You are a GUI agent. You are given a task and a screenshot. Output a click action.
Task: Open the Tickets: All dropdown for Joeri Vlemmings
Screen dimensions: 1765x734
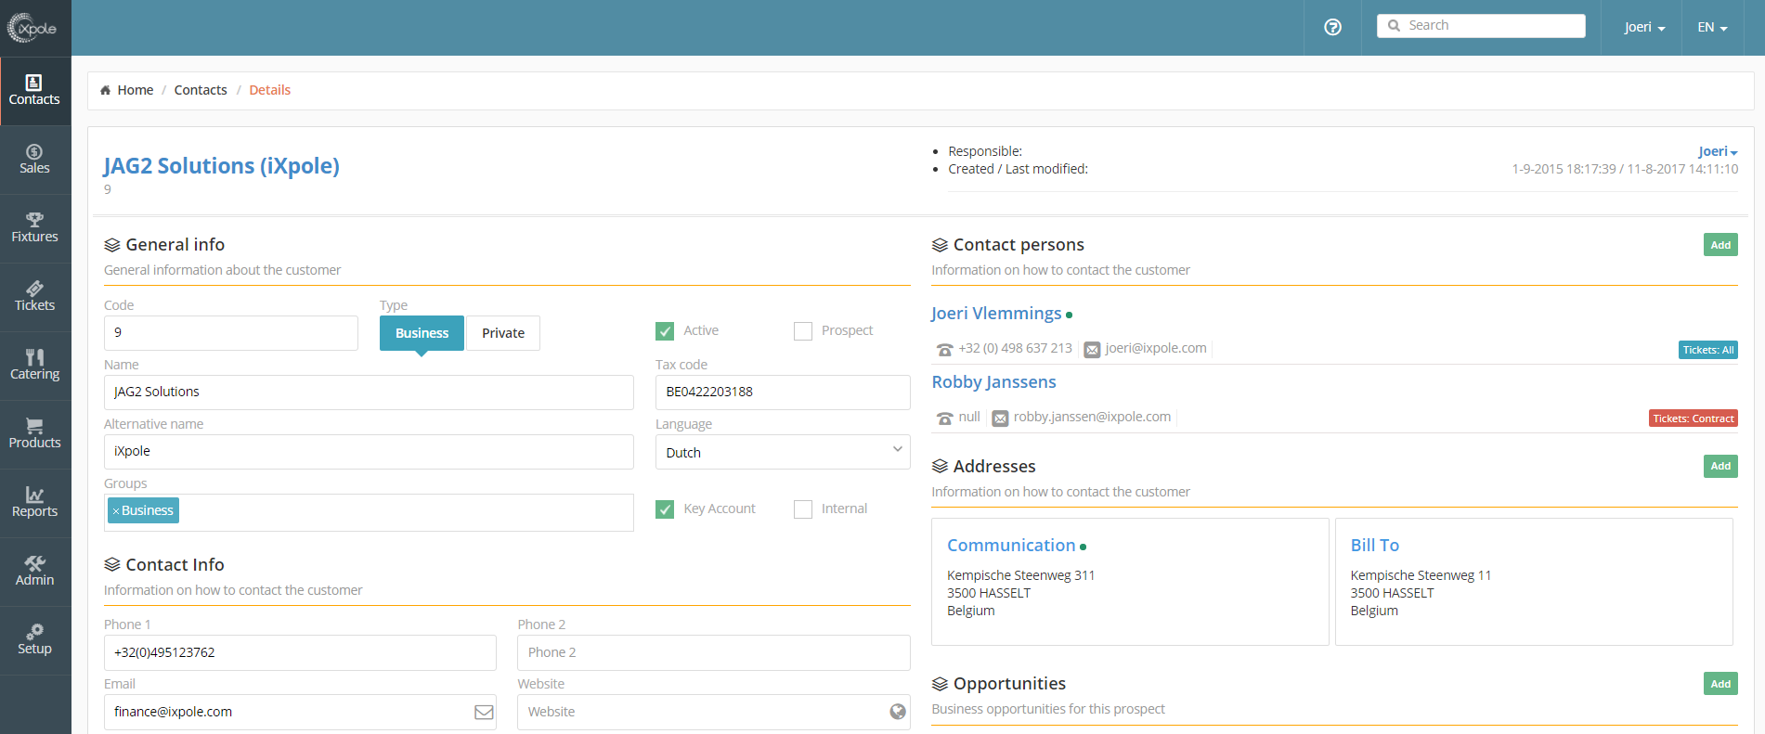click(1708, 350)
